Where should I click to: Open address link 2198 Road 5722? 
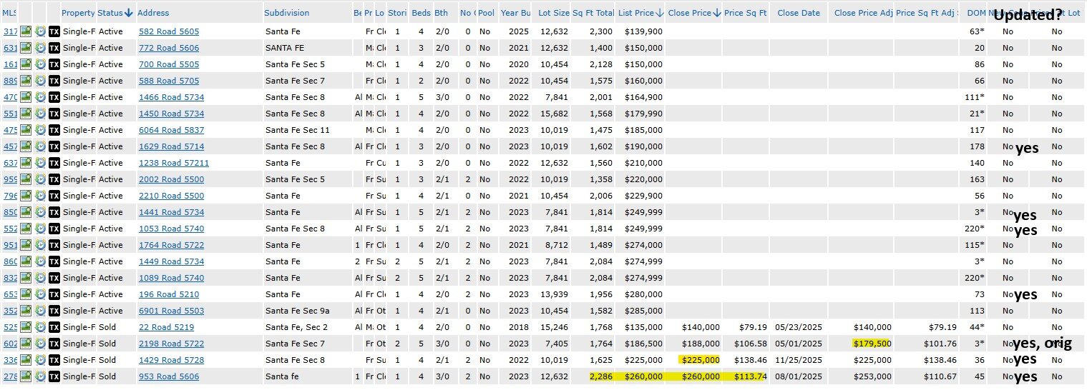pyautogui.click(x=171, y=344)
